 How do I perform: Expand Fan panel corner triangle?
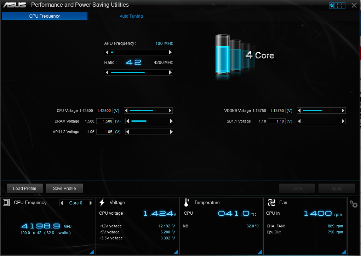[344, 252]
